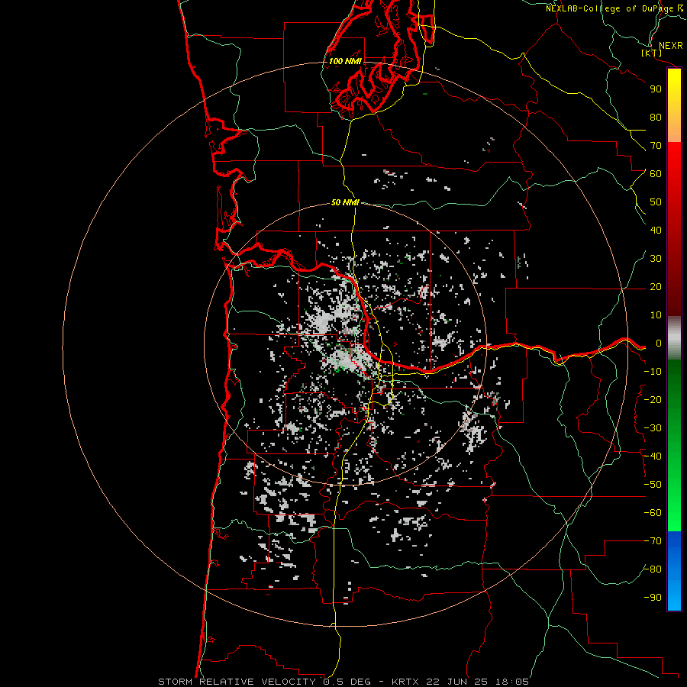
Task: Click the -90 value on the velocity scale
Action: tap(653, 598)
